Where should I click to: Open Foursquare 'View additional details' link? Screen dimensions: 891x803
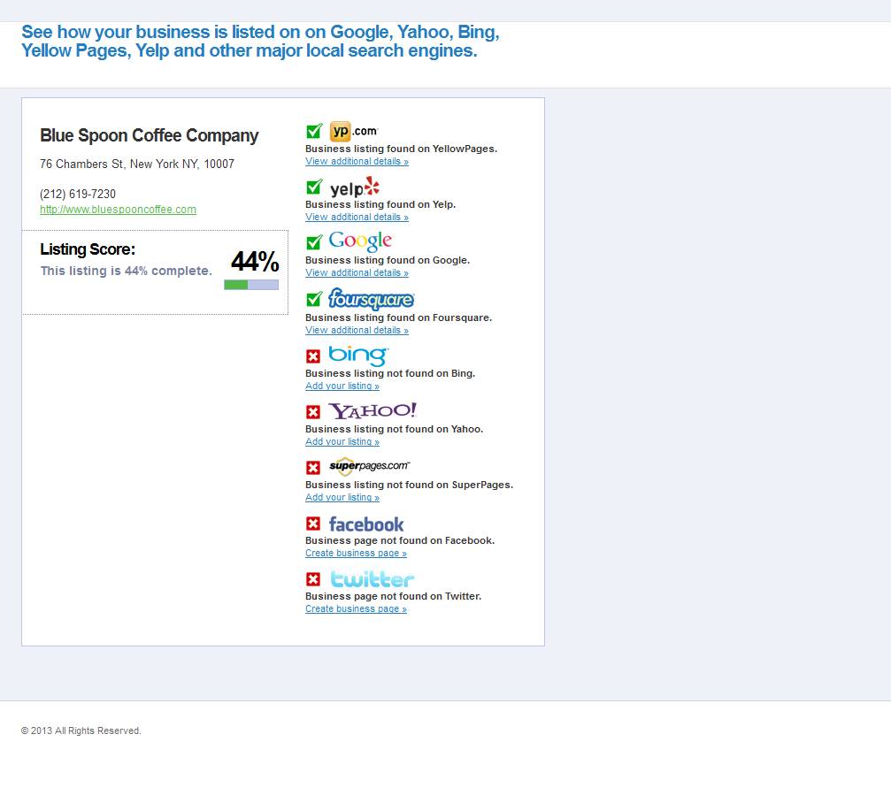click(357, 330)
